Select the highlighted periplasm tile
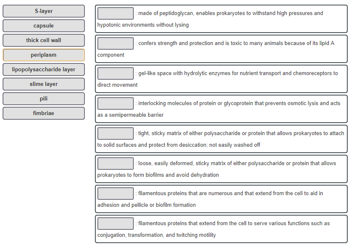The height and width of the screenshot is (246, 351). (x=43, y=55)
